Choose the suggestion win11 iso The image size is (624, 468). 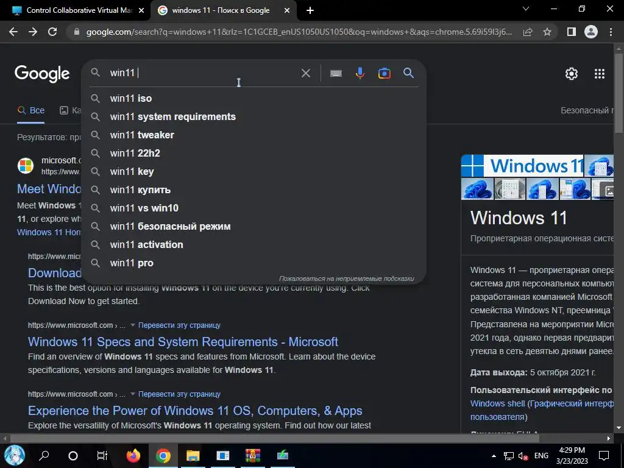254,98
